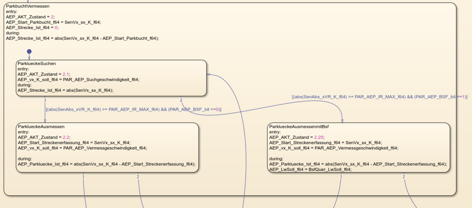The height and width of the screenshot is (208, 472).
Task: Select the AEP_Start_Parkbucht_f64 assignment line
Action: [53, 22]
